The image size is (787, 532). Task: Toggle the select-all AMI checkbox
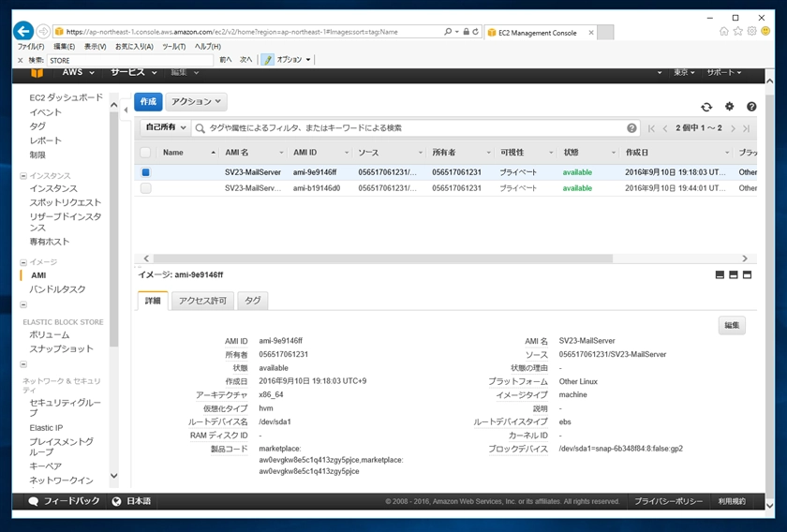145,152
